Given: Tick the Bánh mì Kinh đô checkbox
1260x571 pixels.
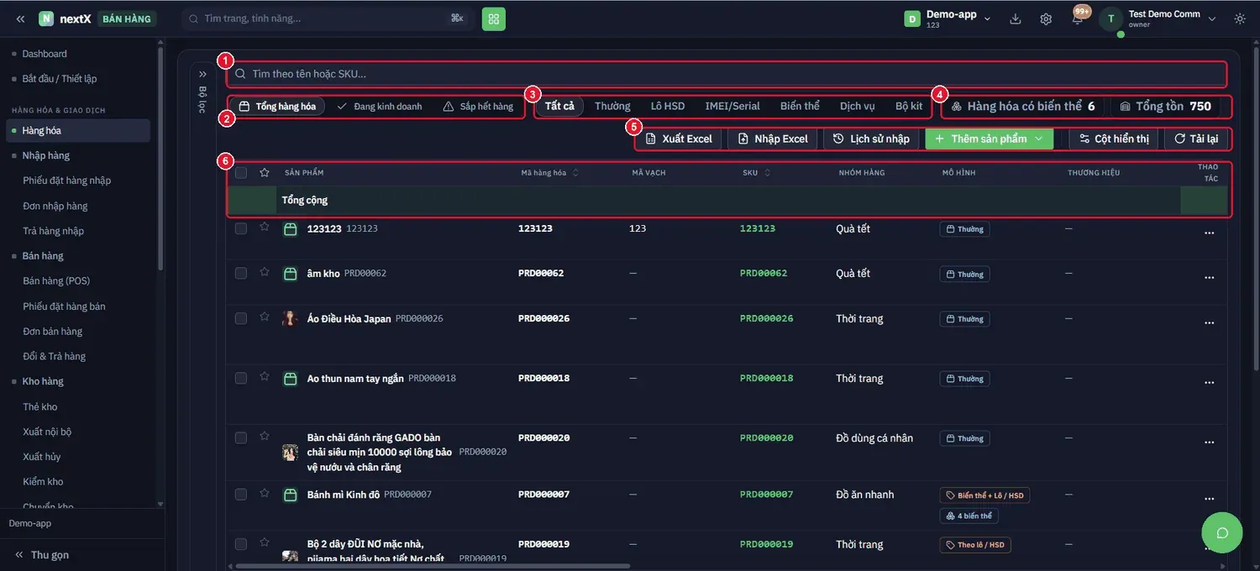Looking at the screenshot, I should pyautogui.click(x=241, y=495).
